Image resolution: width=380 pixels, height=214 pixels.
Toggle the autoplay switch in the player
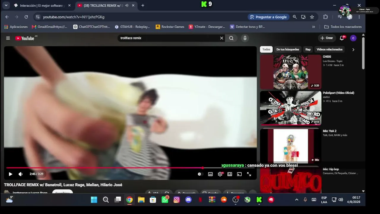coord(200,174)
